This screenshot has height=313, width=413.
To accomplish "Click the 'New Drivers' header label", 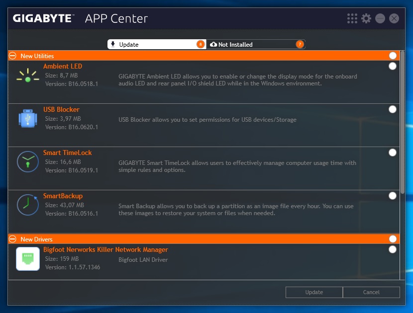I will (37, 239).
